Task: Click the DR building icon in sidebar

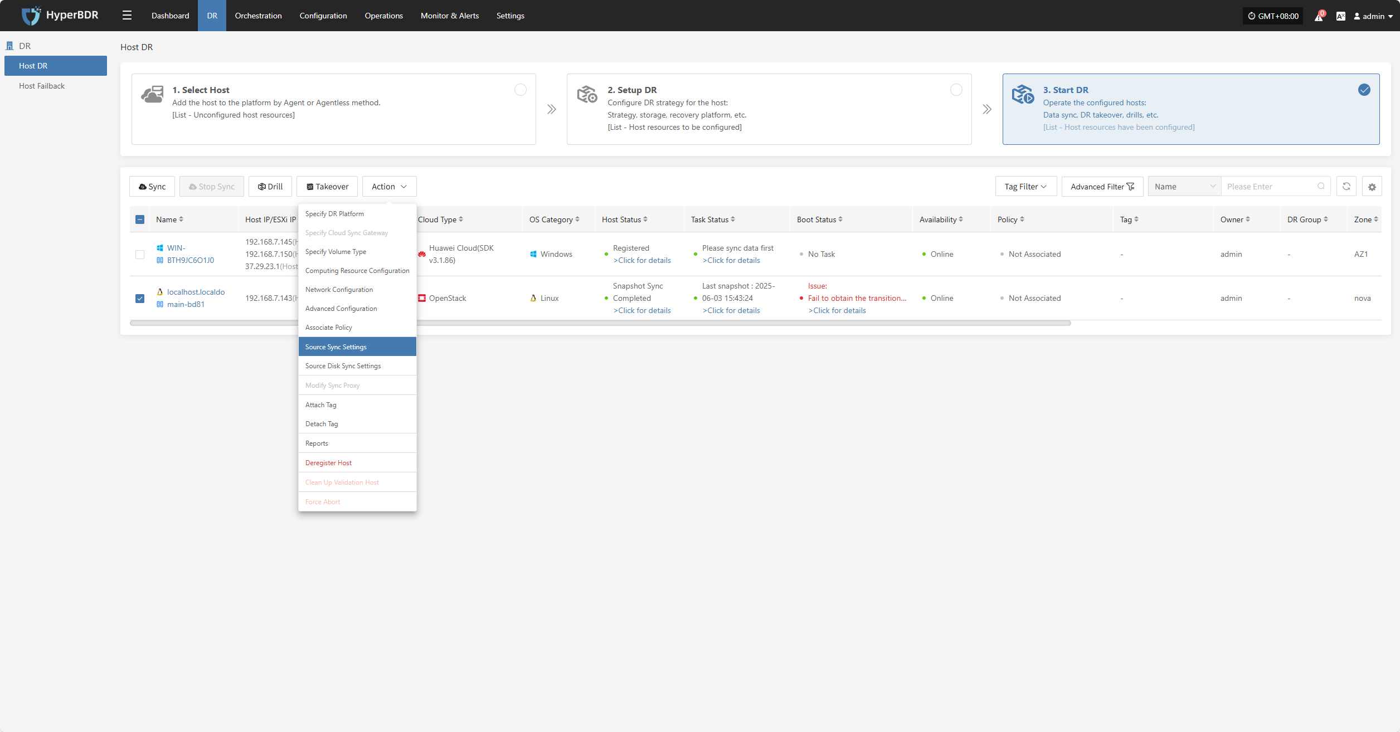Action: (9, 46)
